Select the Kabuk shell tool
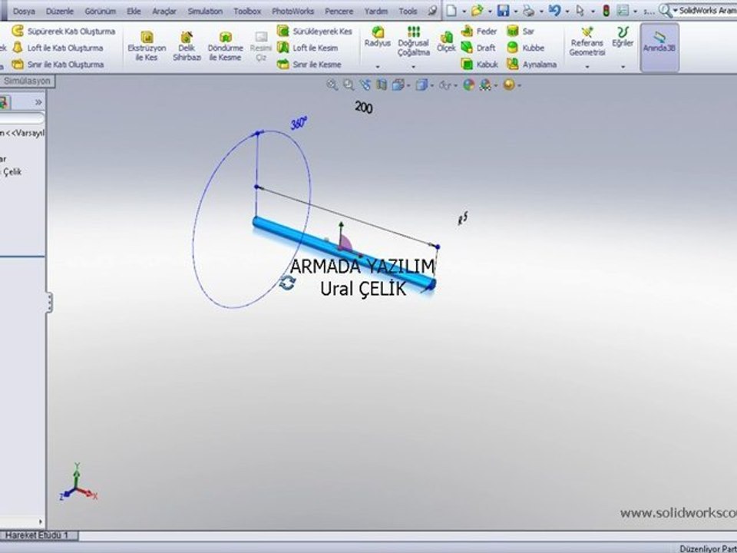This screenshot has width=737, height=553. (x=479, y=65)
